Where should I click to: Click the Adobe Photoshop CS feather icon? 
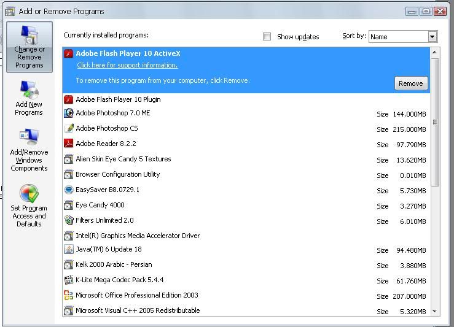(x=69, y=129)
